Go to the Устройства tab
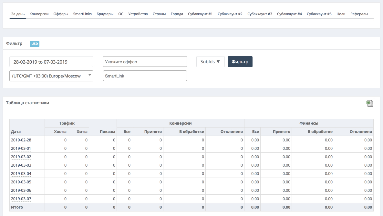The height and width of the screenshot is (216, 383). tap(138, 14)
